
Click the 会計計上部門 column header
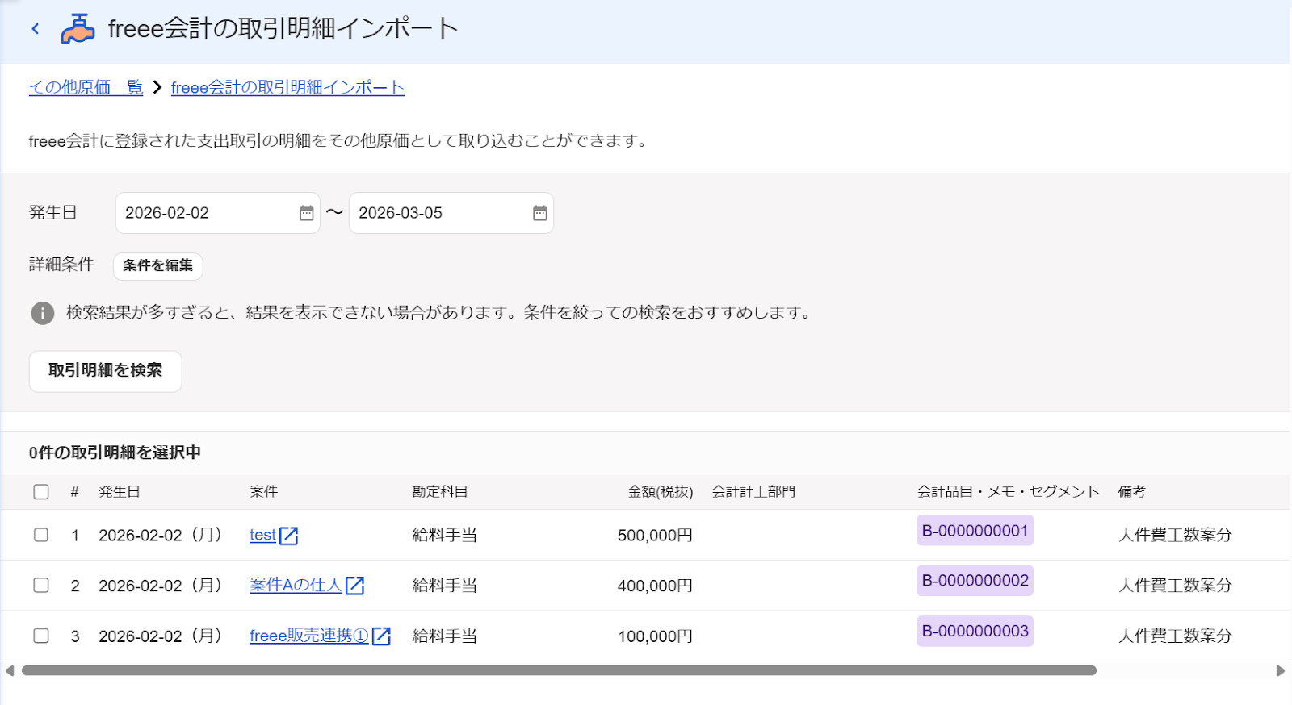pyautogui.click(x=753, y=492)
